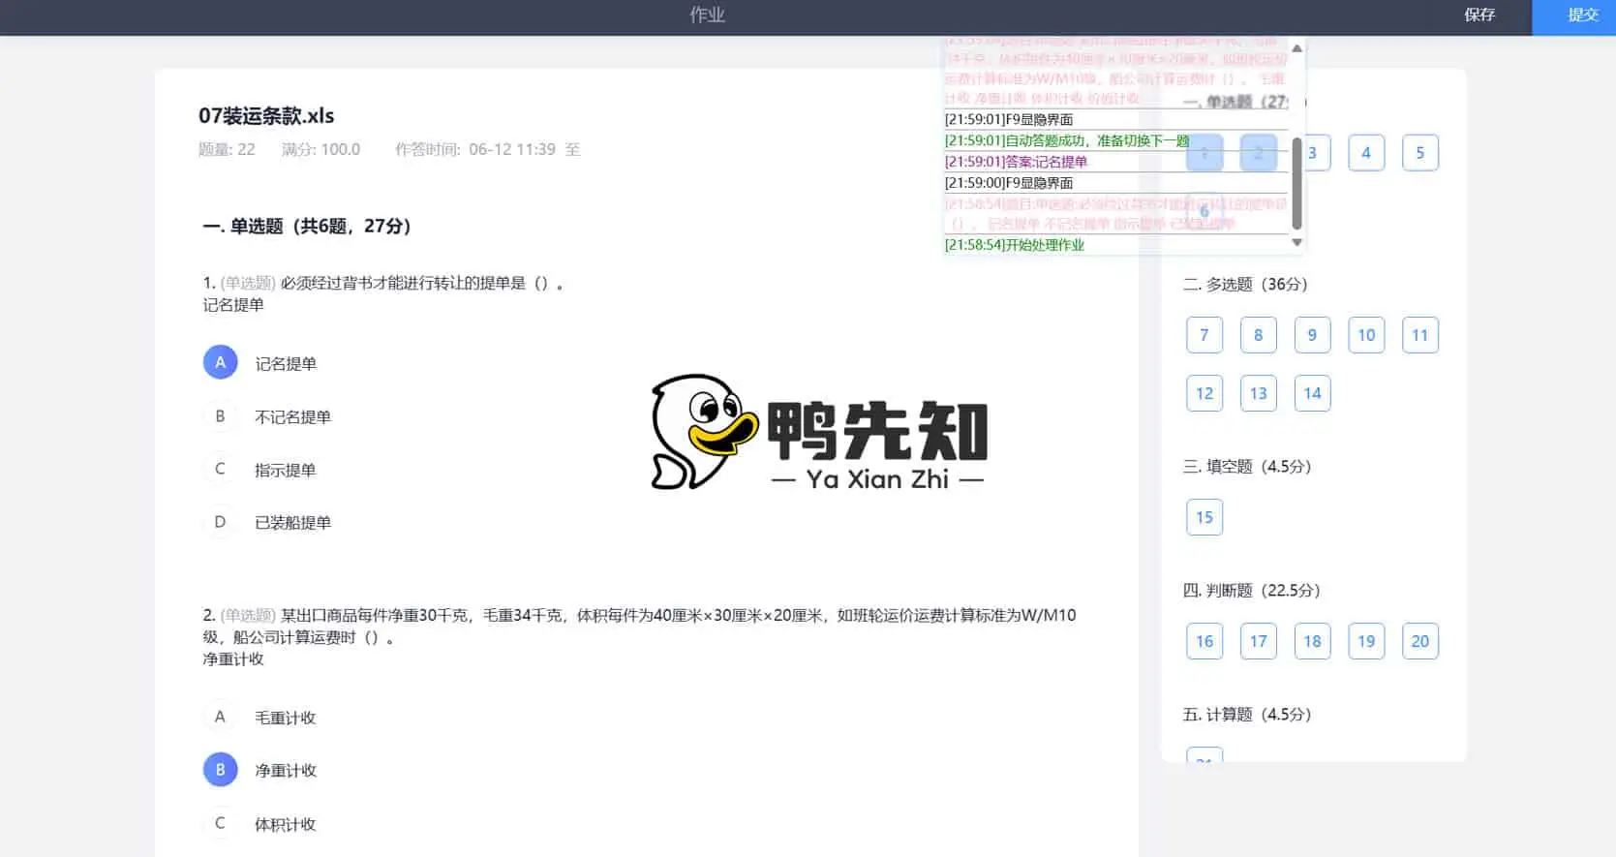Jump to question 7 in navigator
The width and height of the screenshot is (1616, 857).
1204,335
